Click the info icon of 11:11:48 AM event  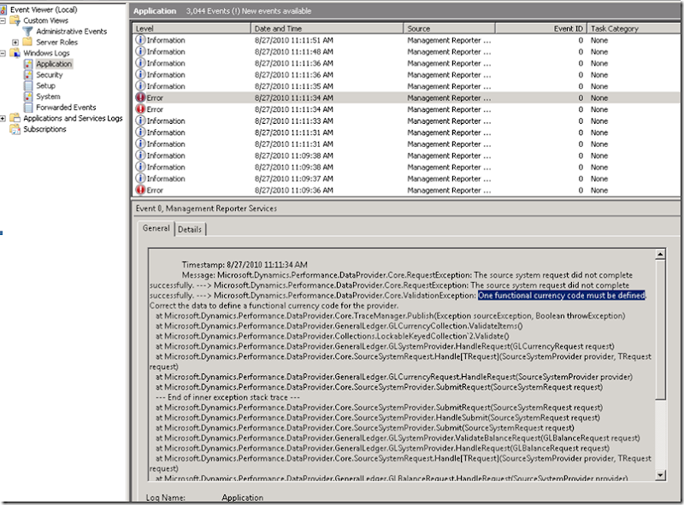140,51
